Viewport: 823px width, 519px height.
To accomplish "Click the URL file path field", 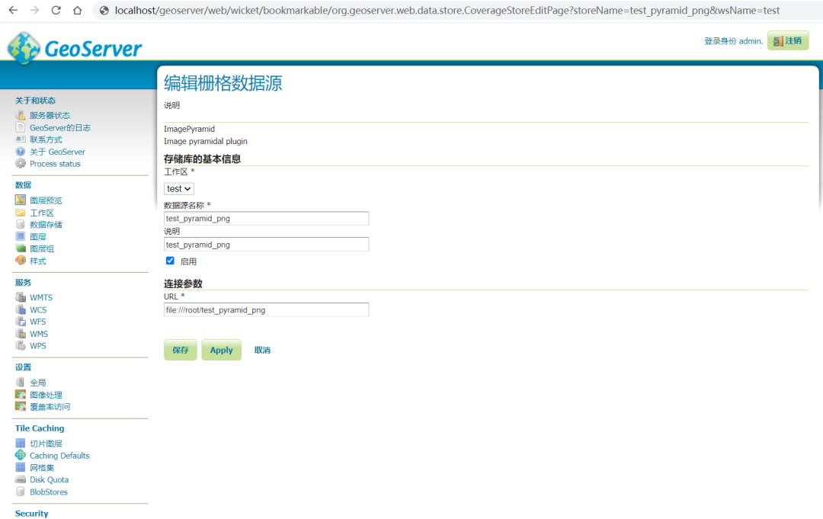I will click(x=267, y=309).
